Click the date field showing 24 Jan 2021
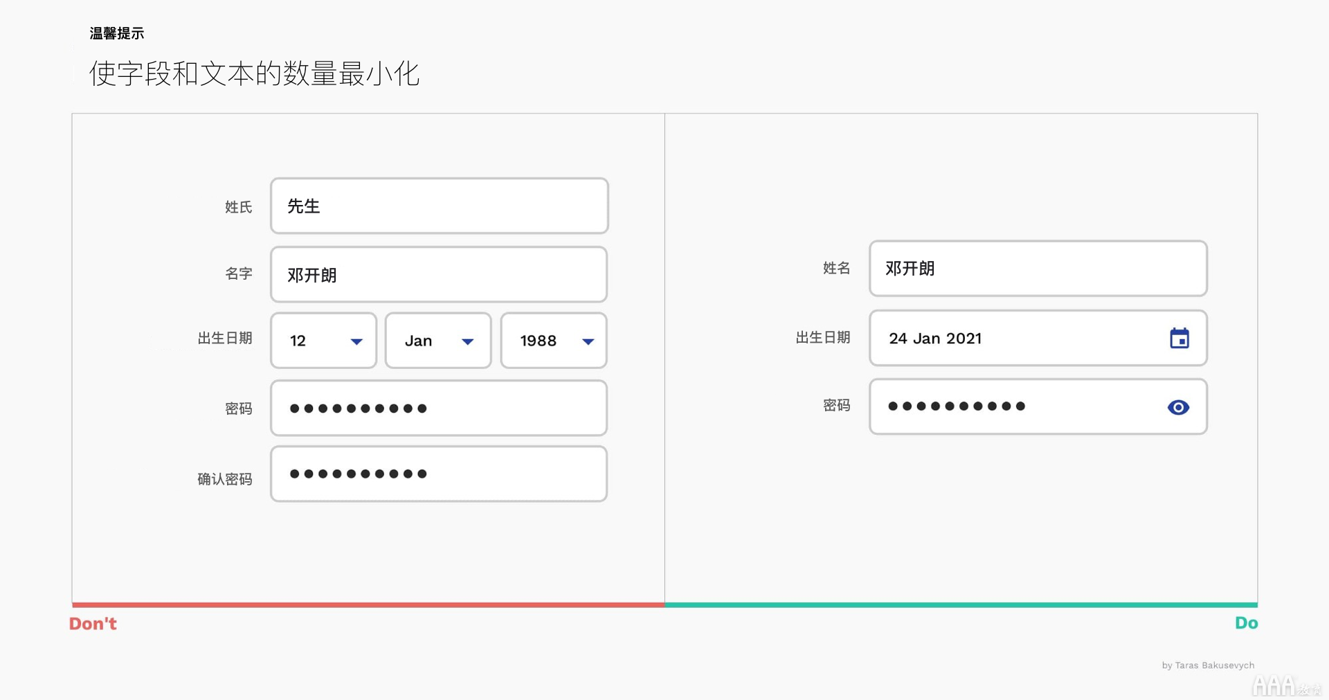The image size is (1329, 700). coord(1038,338)
